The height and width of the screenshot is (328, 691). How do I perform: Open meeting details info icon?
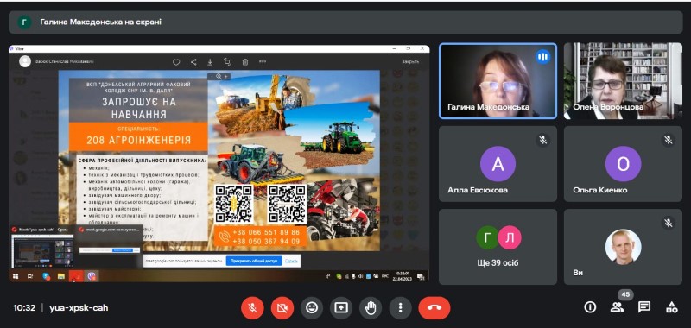click(590, 307)
